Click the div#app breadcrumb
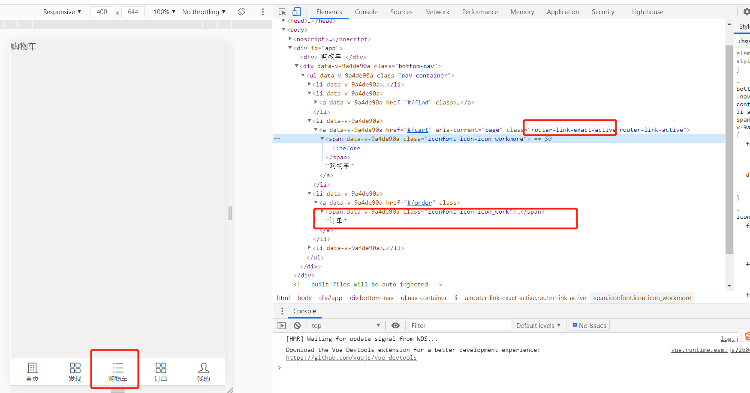 pyautogui.click(x=331, y=298)
